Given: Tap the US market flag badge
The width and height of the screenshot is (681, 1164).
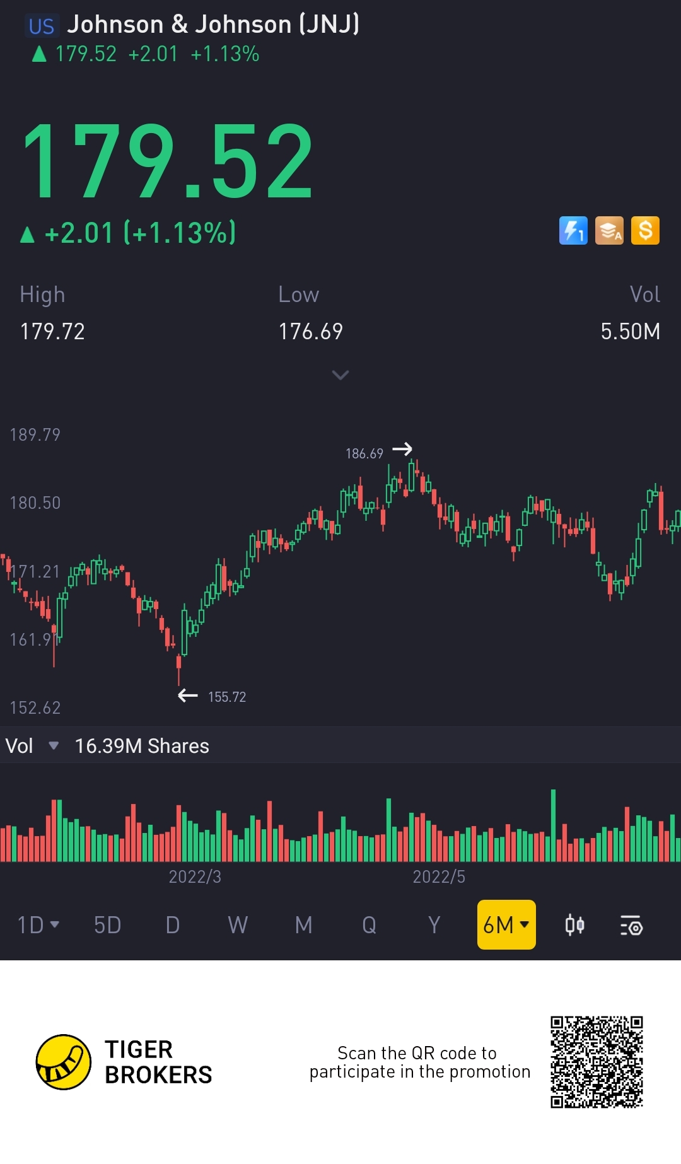Looking at the screenshot, I should coord(42,26).
